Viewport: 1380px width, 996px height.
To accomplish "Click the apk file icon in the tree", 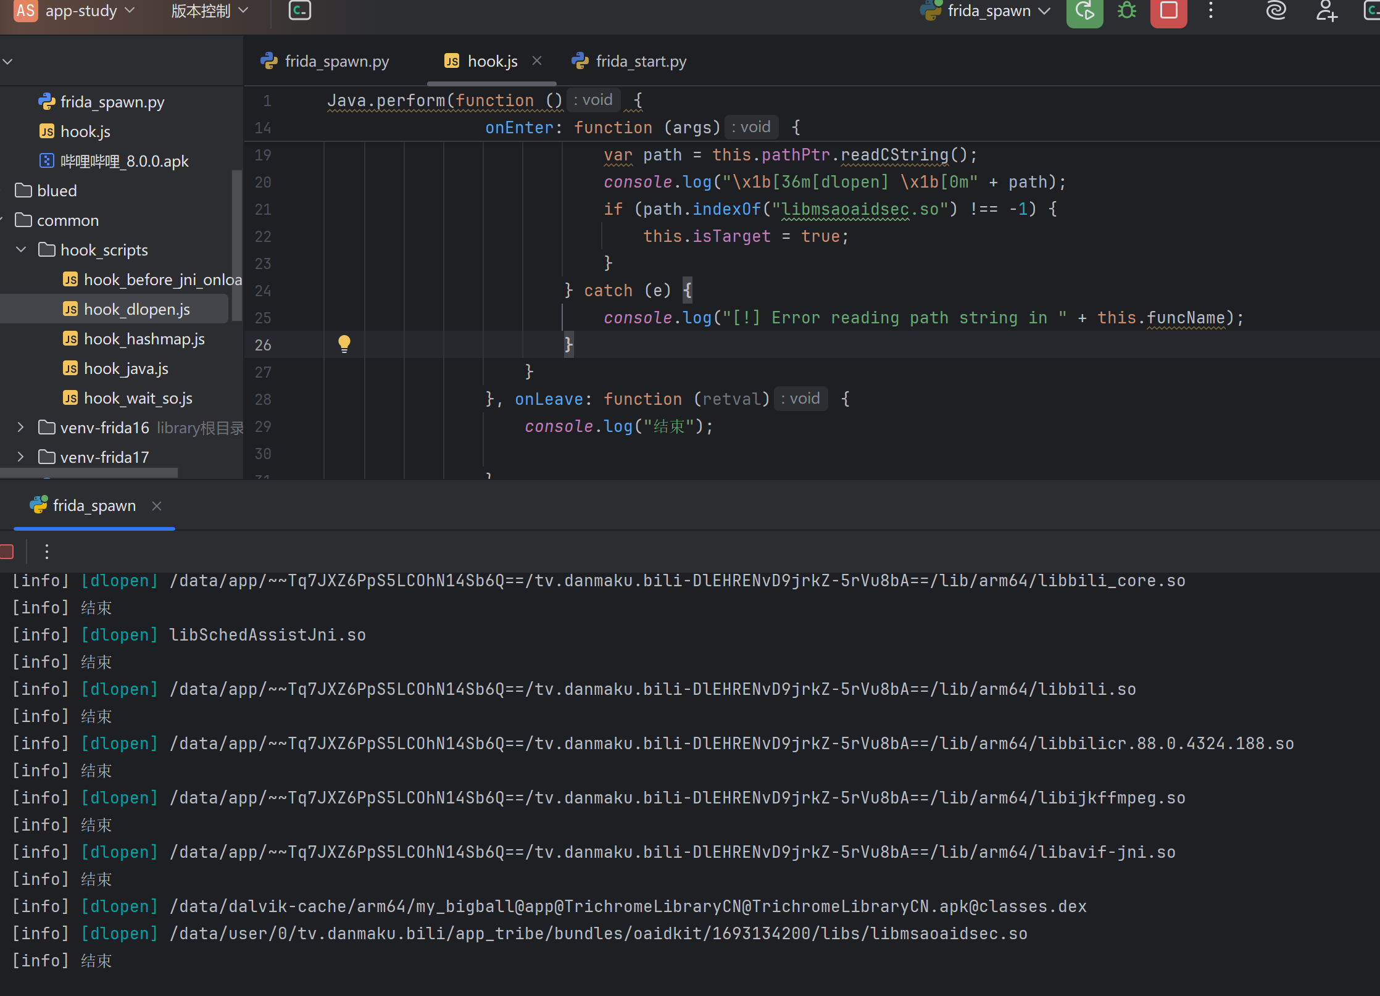I will pos(47,160).
